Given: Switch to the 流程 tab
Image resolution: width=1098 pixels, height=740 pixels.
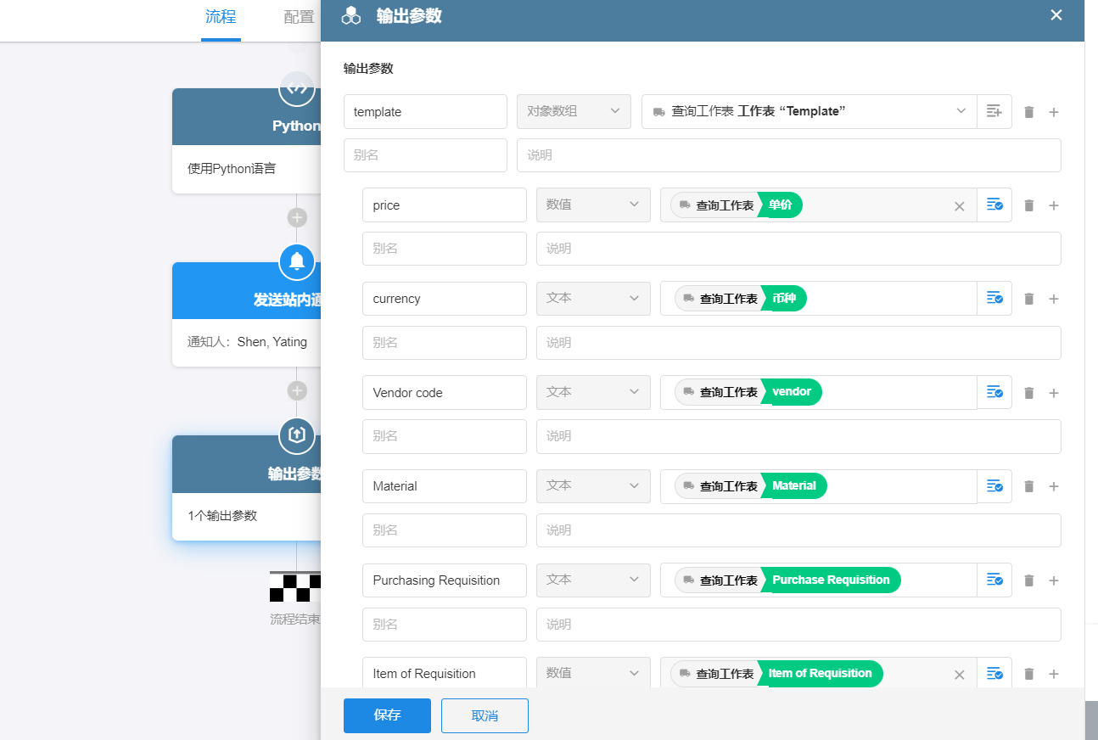Looking at the screenshot, I should pos(221,17).
